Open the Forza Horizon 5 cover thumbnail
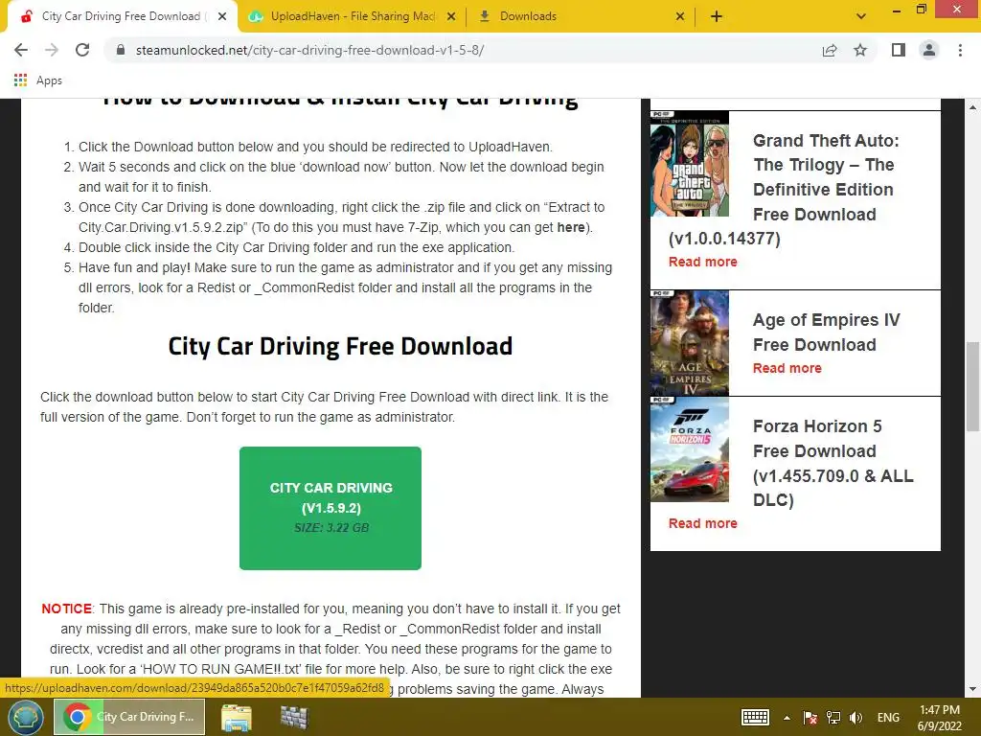 690,449
